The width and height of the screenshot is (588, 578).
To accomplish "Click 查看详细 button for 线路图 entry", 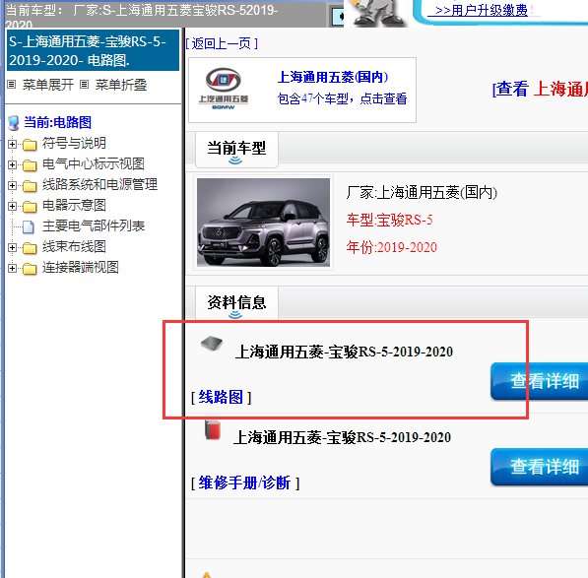I will pyautogui.click(x=540, y=381).
